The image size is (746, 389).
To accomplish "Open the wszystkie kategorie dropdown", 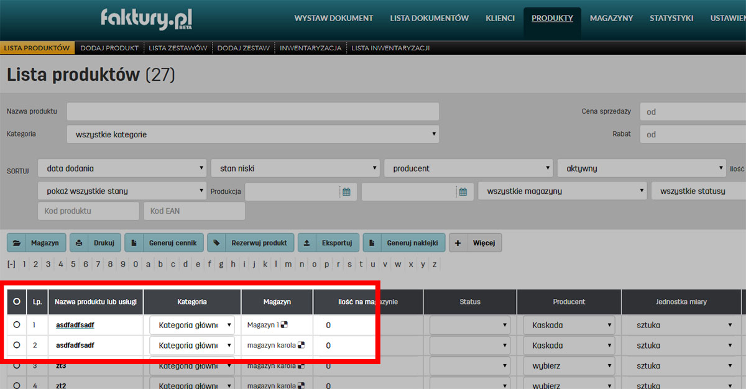I will [252, 134].
